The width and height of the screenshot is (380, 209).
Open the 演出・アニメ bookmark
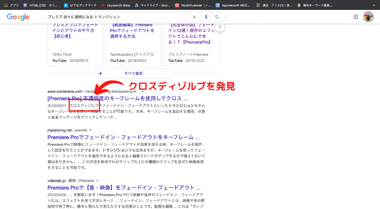(x=274, y=5)
